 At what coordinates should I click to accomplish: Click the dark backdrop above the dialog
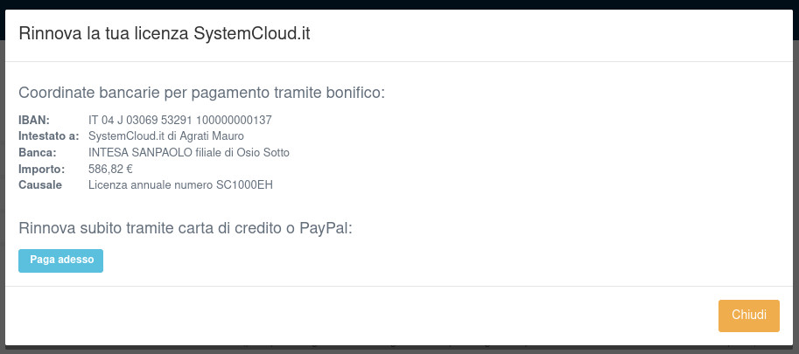point(399,4)
